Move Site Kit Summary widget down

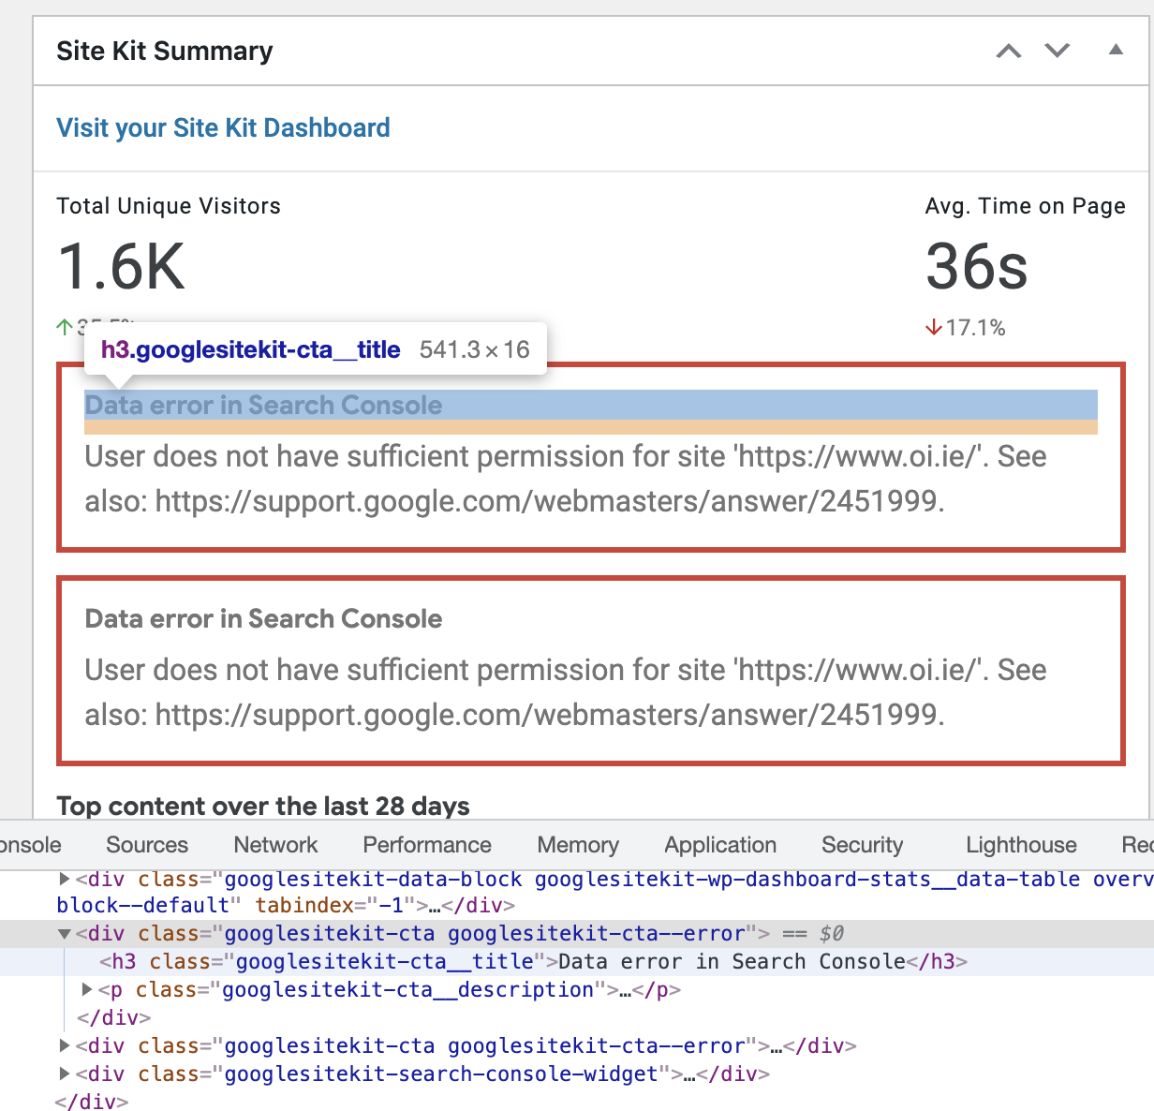pyautogui.click(x=1058, y=51)
